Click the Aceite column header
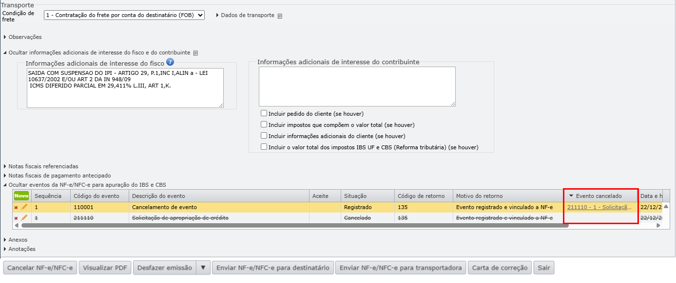This screenshot has height=283, width=676. coord(326,196)
